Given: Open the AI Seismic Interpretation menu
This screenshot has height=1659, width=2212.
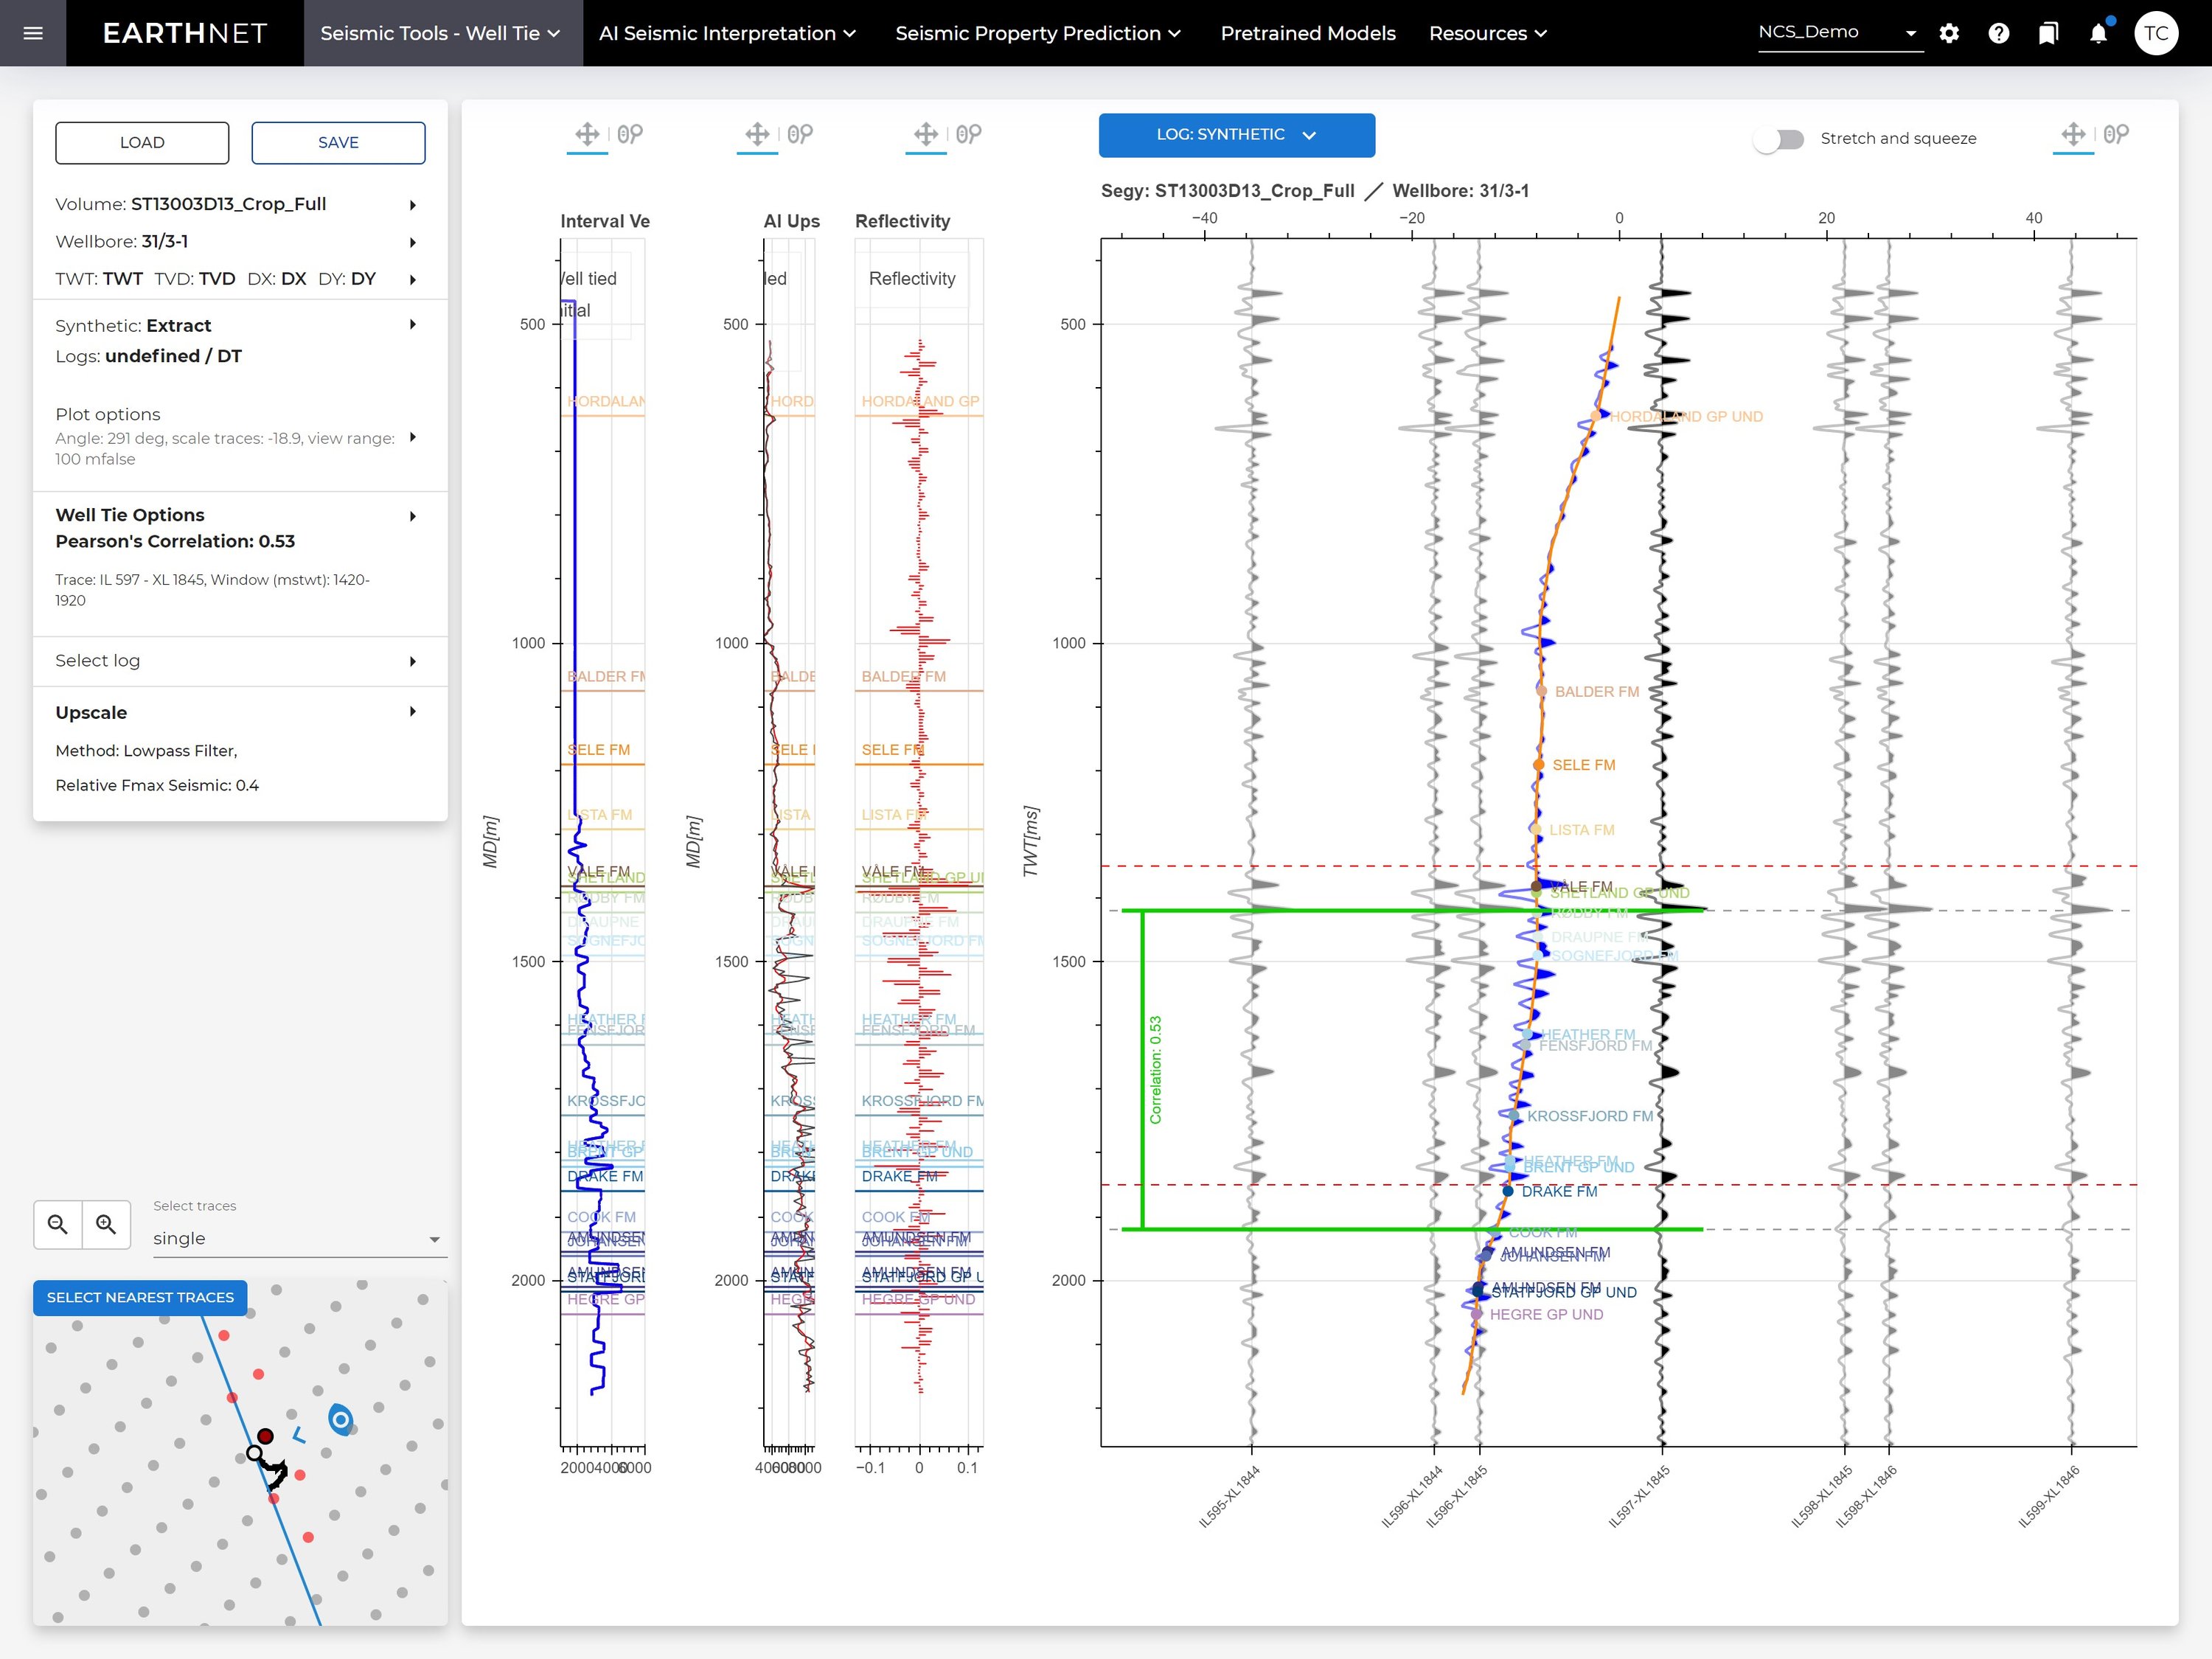Looking at the screenshot, I should 727,33.
